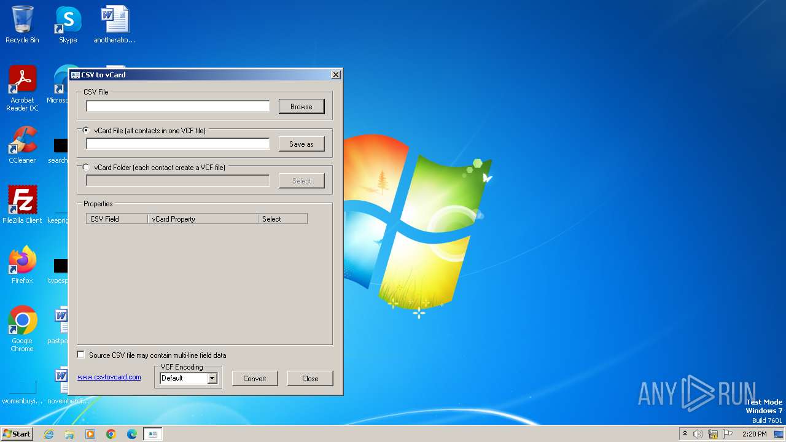Screen dimensions: 786x442
Task: Open the Action Center flag icon
Action: pyautogui.click(x=728, y=434)
